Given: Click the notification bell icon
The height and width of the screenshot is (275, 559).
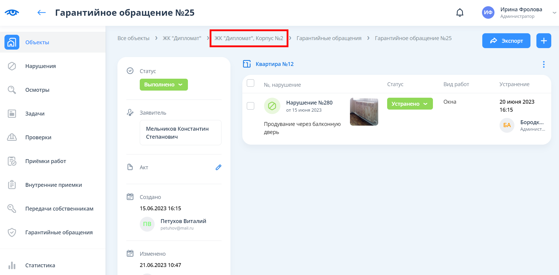Looking at the screenshot, I should [460, 12].
